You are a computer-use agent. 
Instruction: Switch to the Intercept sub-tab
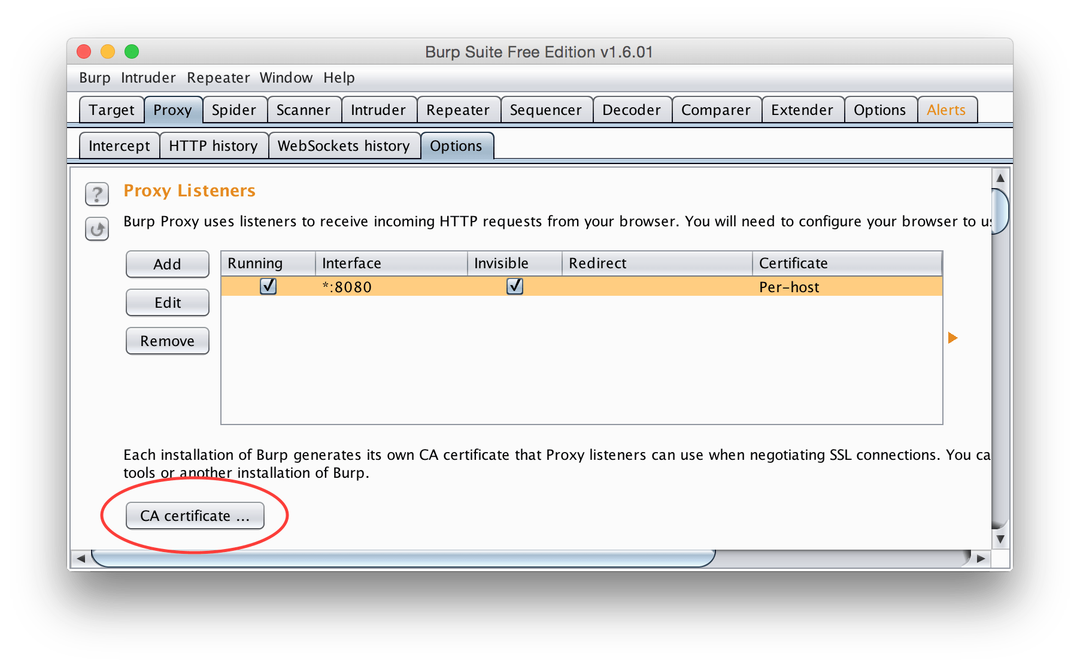[x=119, y=146]
